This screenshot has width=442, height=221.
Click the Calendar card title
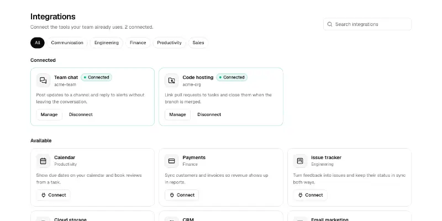pyautogui.click(x=65, y=157)
